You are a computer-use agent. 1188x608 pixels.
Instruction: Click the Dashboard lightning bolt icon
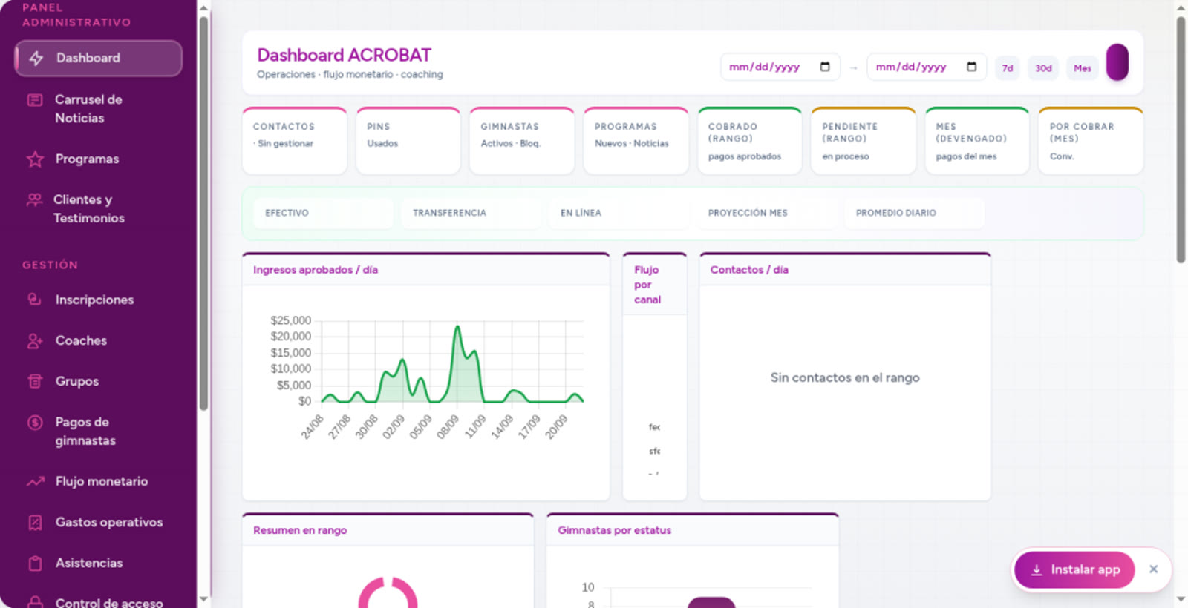36,58
